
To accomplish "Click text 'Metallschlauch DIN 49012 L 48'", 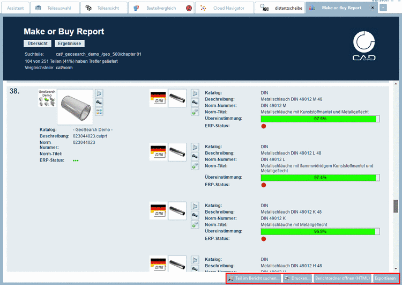I will [291, 153].
